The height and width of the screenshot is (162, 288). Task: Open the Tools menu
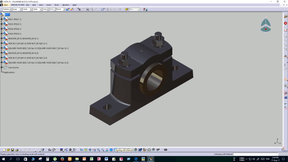click(57, 5)
